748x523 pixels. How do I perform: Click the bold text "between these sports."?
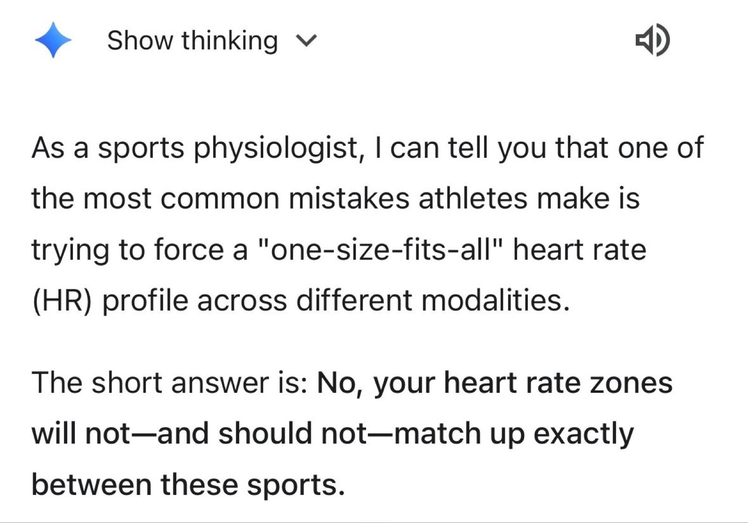click(x=188, y=484)
